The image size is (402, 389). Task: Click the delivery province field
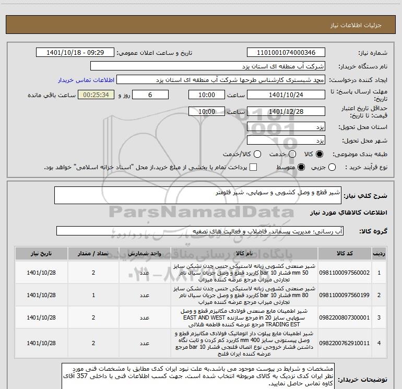point(286,127)
